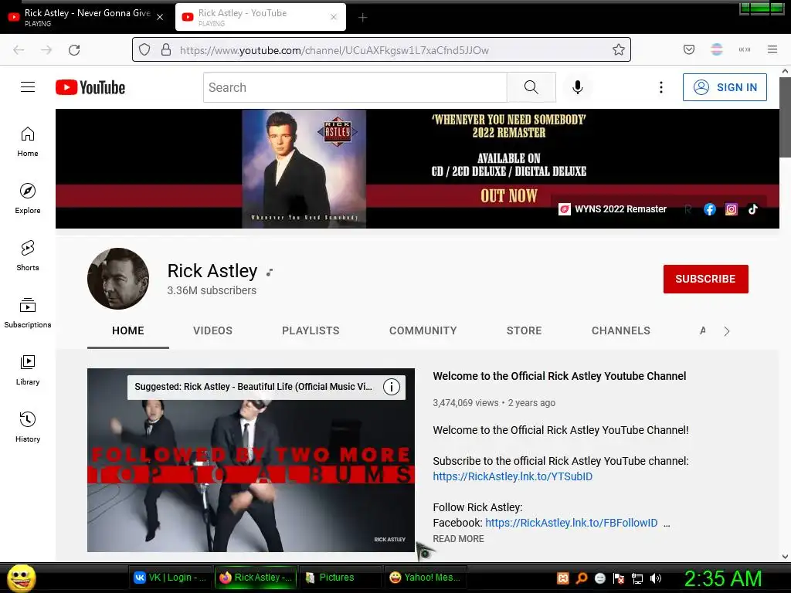Go back to previous page
This screenshot has width=791, height=593.
tap(19, 50)
